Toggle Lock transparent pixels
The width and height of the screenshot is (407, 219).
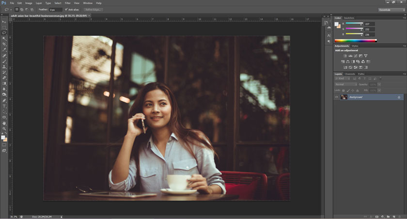pos(344,91)
